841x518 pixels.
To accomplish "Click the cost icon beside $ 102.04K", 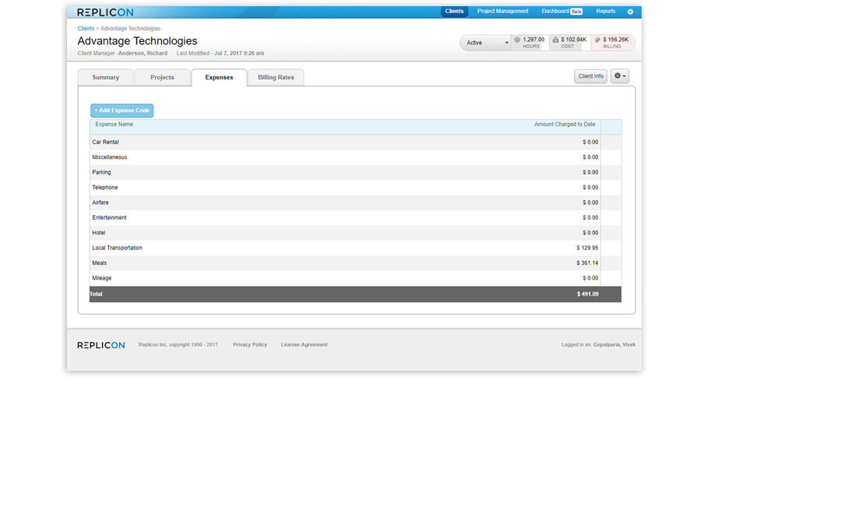I will (x=556, y=40).
